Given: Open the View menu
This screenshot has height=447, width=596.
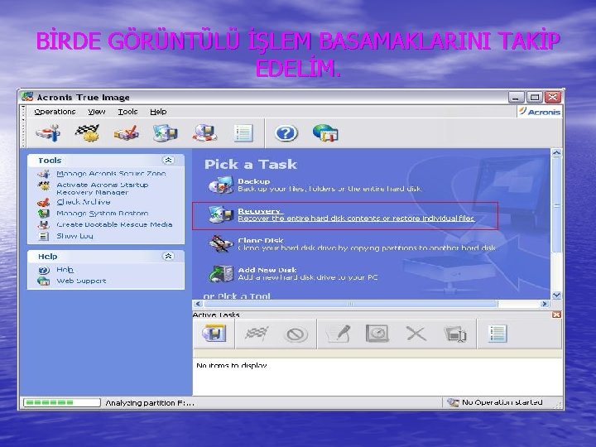Looking at the screenshot, I should (97, 112).
